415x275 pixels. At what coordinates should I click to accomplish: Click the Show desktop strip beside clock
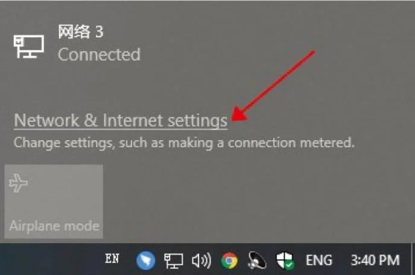413,259
